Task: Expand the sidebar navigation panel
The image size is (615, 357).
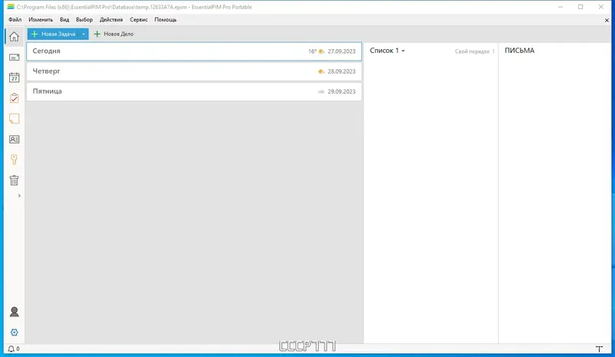Action: (x=19, y=196)
